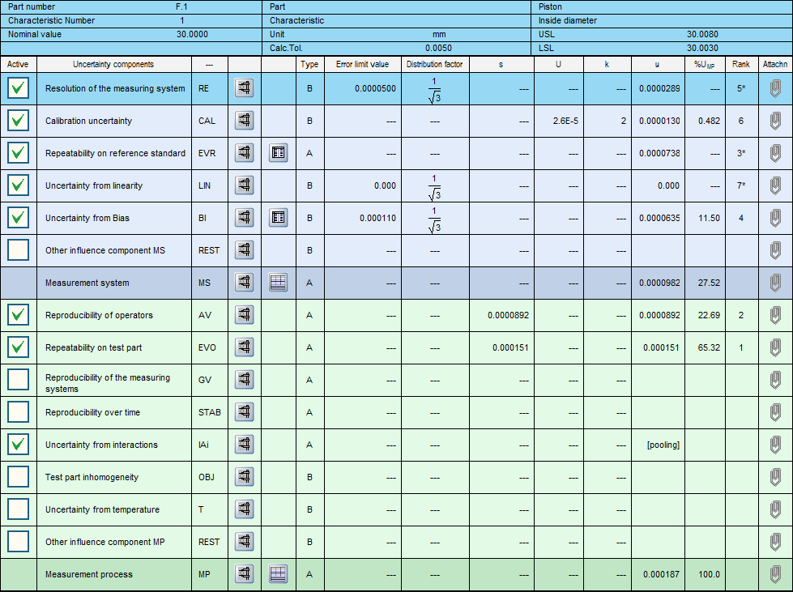The width and height of the screenshot is (793, 592).
Task: Open attachment paperclip for Uncertainty from linearity
Action: [x=775, y=185]
